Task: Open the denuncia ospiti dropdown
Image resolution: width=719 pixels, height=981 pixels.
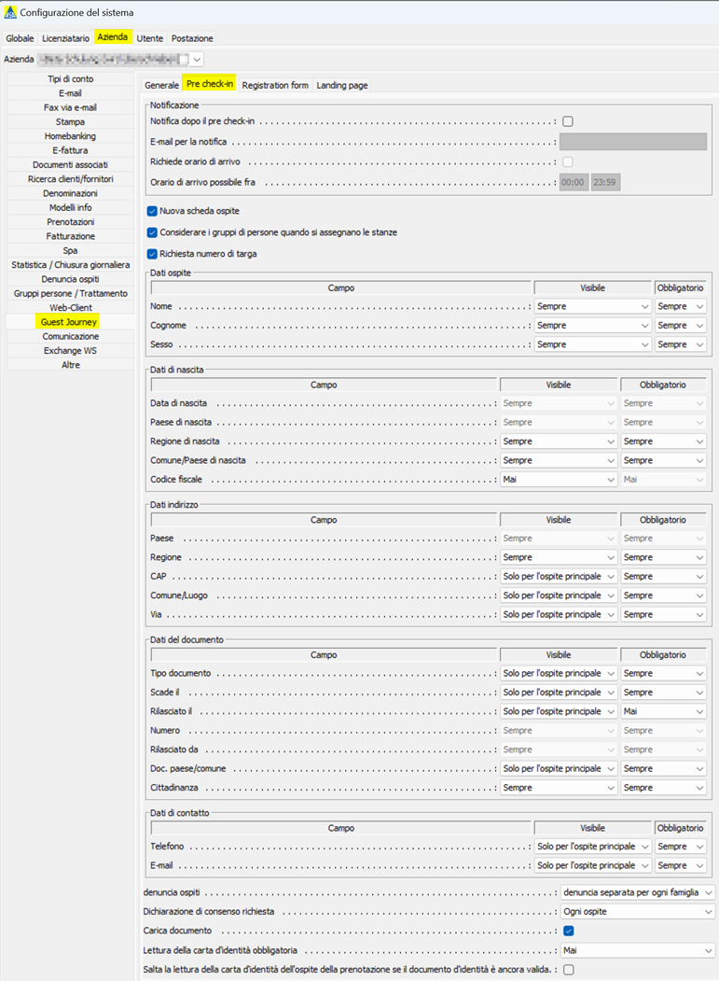Action: [638, 892]
